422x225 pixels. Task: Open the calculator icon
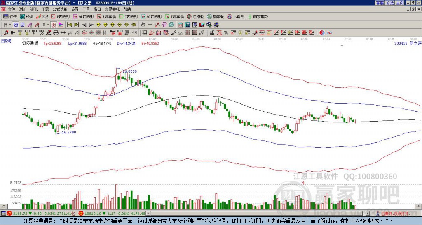click(188, 25)
